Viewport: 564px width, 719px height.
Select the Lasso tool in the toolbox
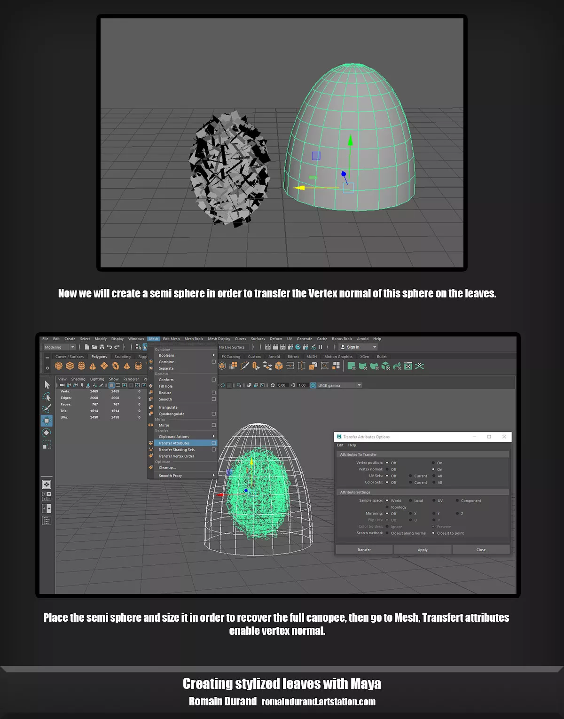click(x=47, y=397)
